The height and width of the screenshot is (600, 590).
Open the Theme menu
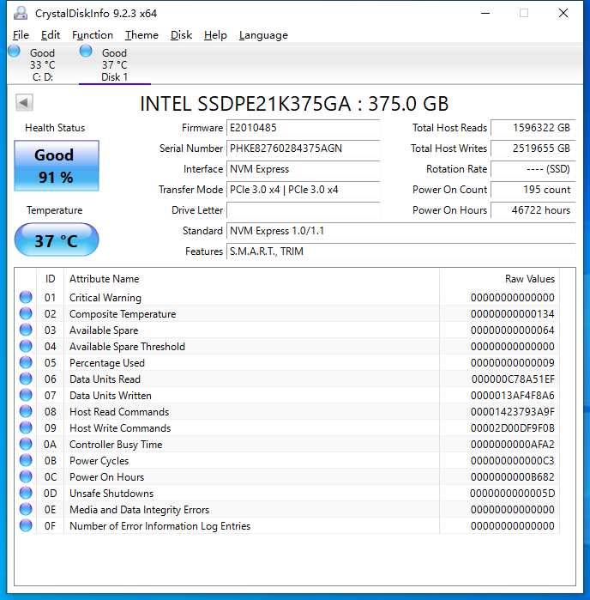tap(141, 35)
